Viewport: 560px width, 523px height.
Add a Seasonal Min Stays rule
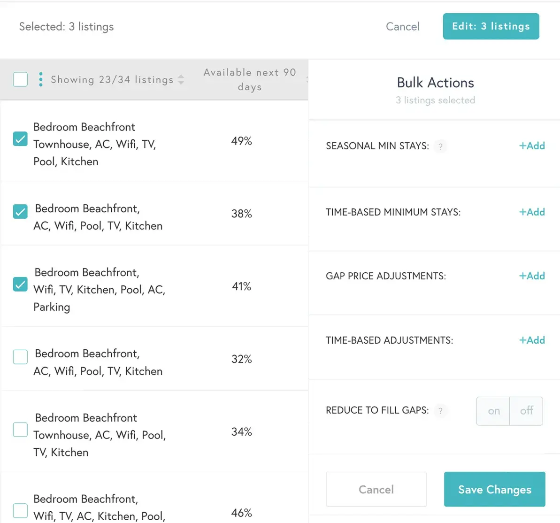point(532,146)
